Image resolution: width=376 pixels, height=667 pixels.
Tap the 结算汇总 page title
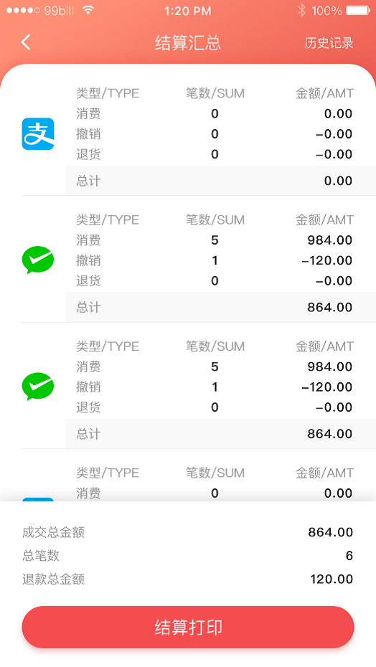[188, 43]
